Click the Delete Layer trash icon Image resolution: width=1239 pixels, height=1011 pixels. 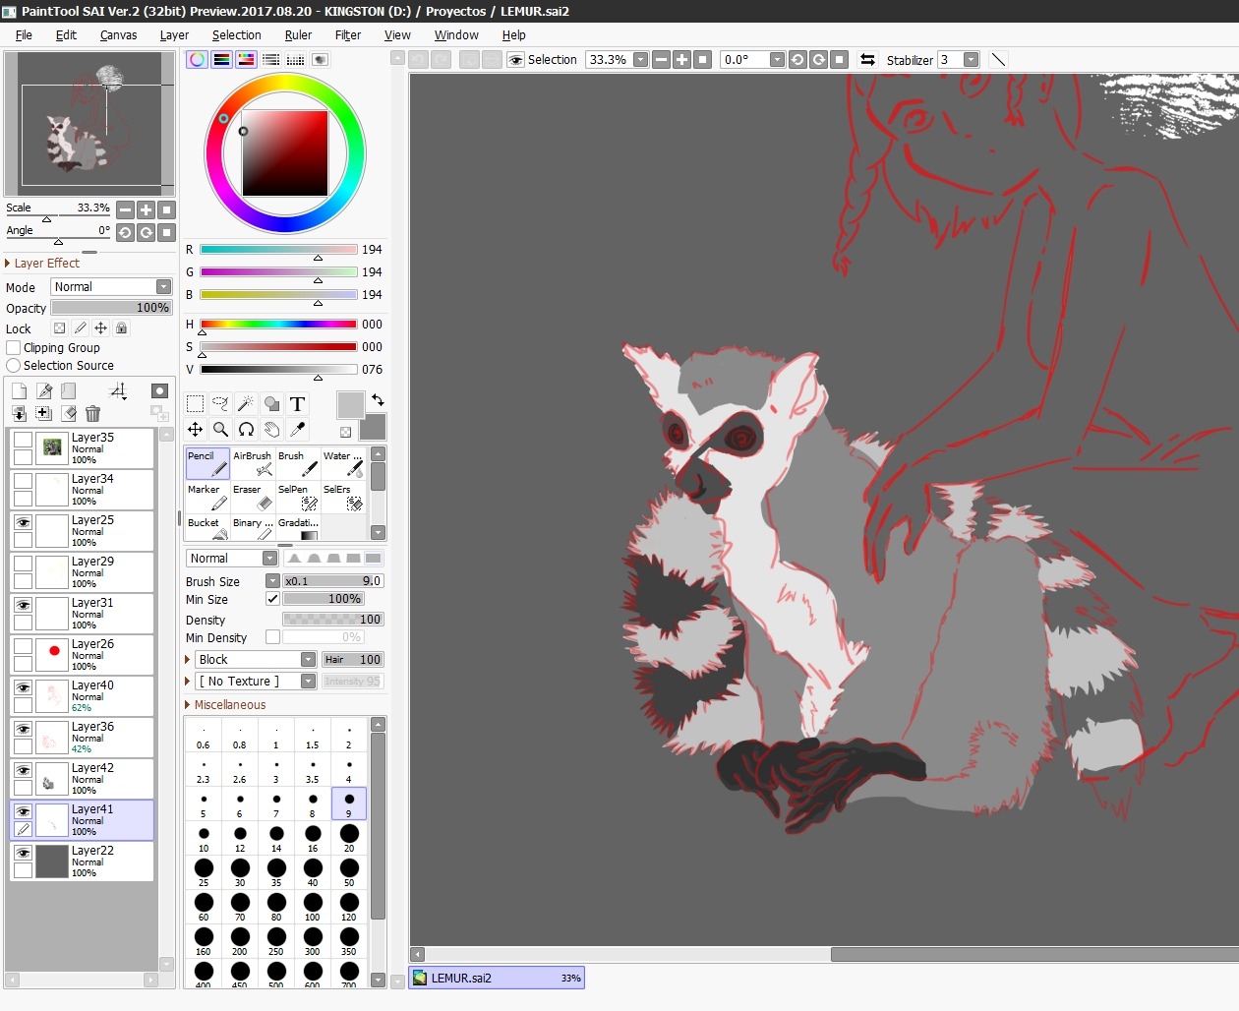point(92,414)
